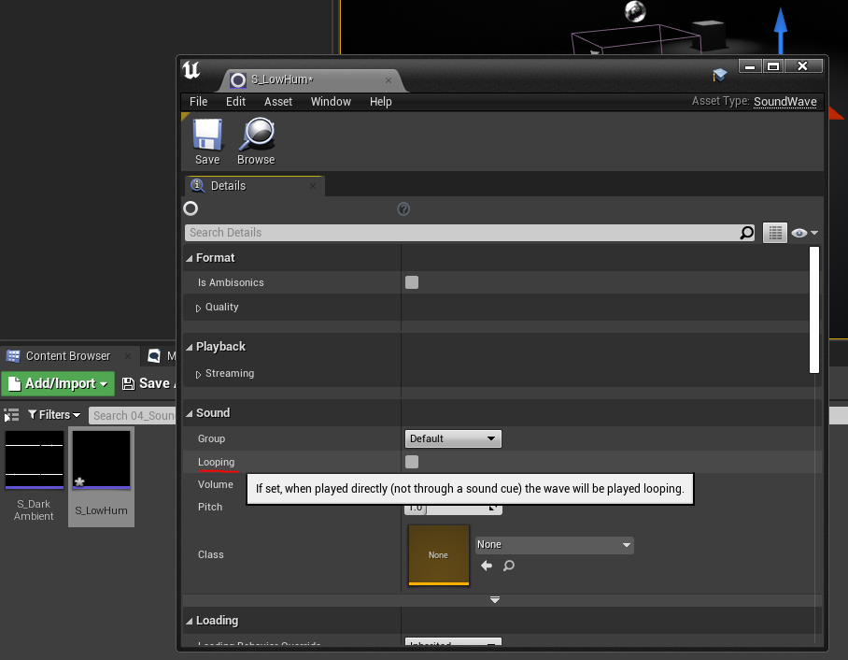
Task: Open the property matrix grid view icon
Action: point(774,233)
